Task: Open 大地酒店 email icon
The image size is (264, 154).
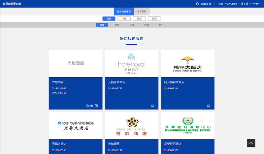Action: (x=92, y=106)
